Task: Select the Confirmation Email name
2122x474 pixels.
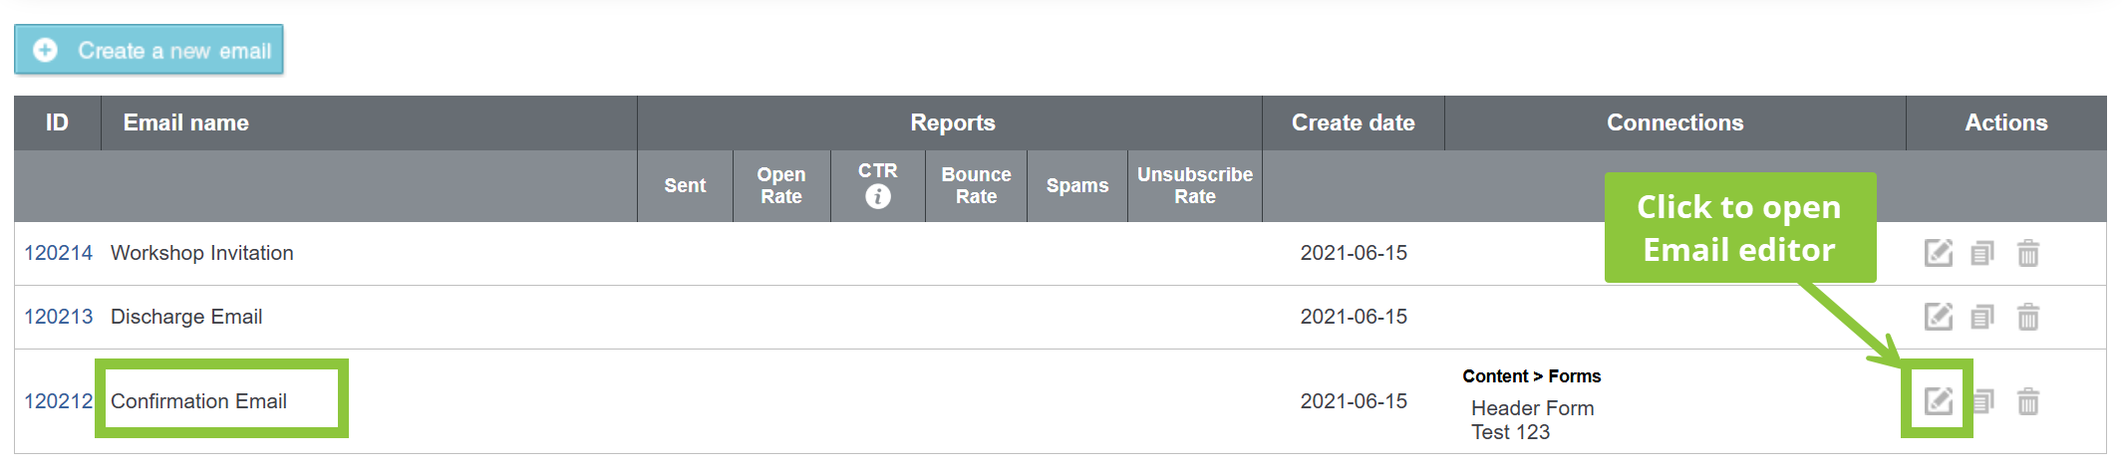Action: point(198,401)
